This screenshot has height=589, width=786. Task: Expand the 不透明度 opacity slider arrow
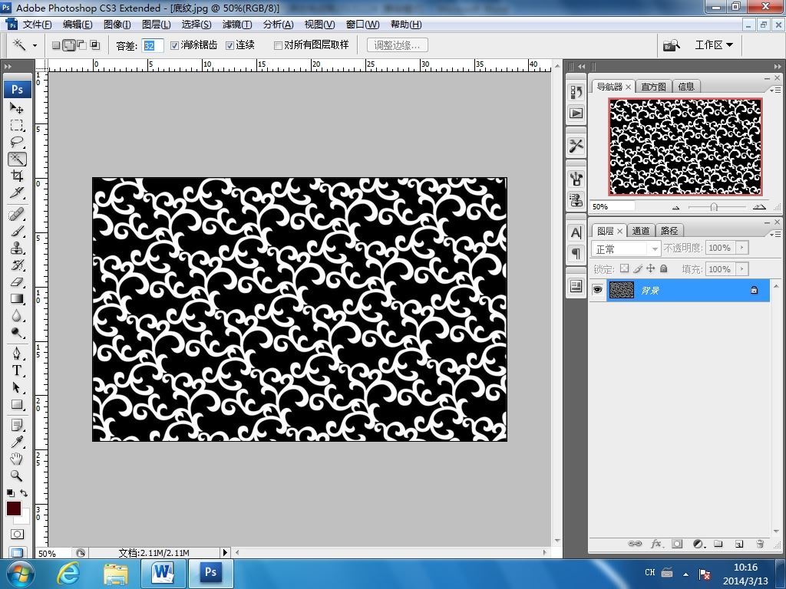tap(741, 248)
